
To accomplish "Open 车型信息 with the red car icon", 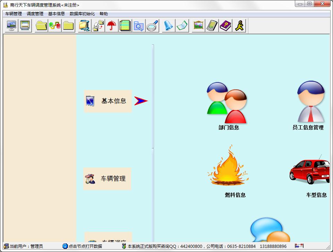I will (310, 169).
